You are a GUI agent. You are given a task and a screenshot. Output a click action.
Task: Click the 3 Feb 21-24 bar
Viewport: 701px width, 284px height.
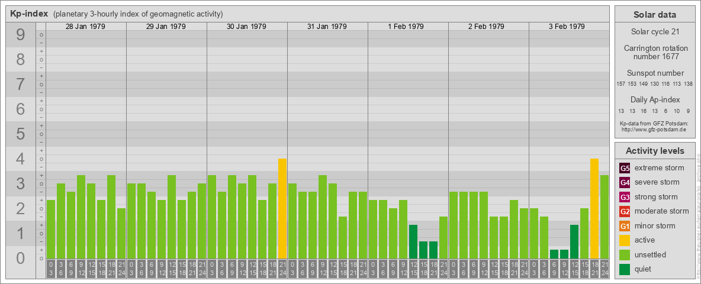[x=604, y=217]
